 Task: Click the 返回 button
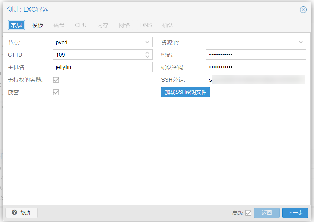[x=267, y=212]
